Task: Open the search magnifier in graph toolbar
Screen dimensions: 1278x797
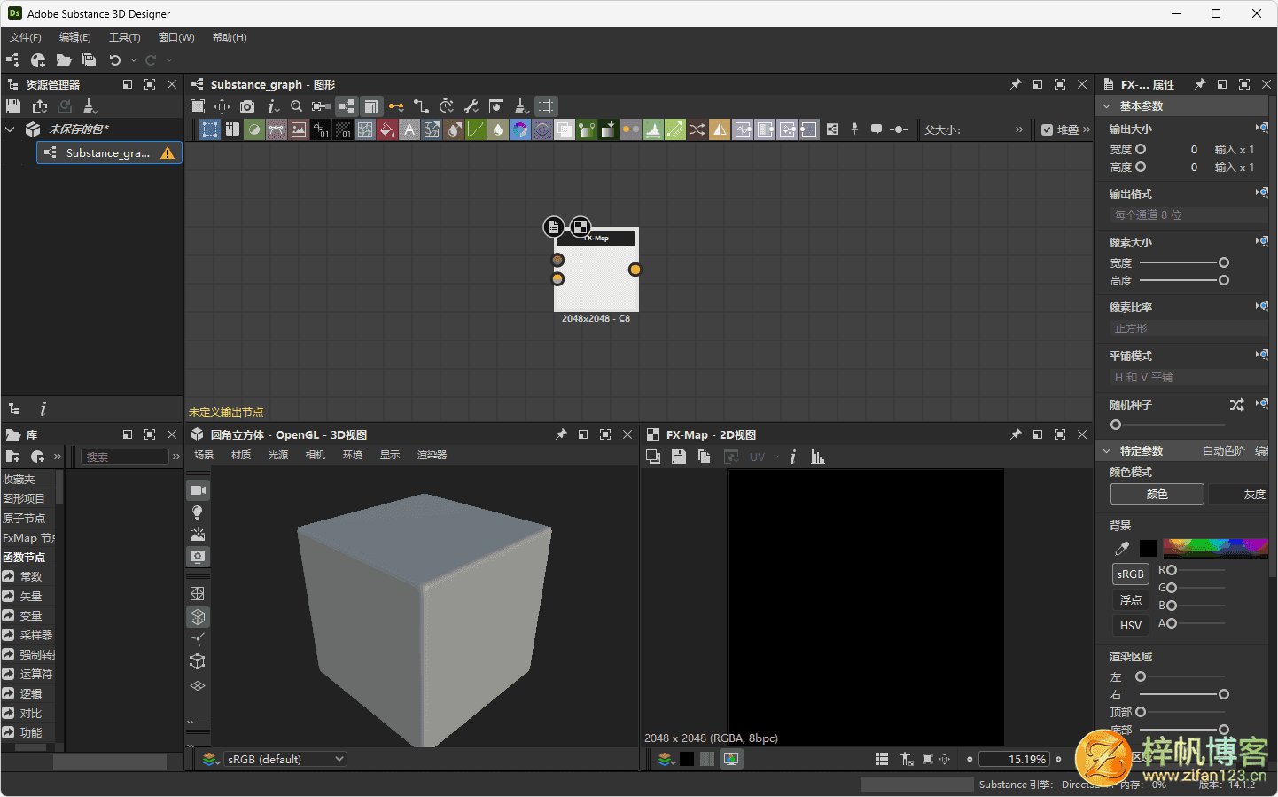Action: (x=297, y=106)
